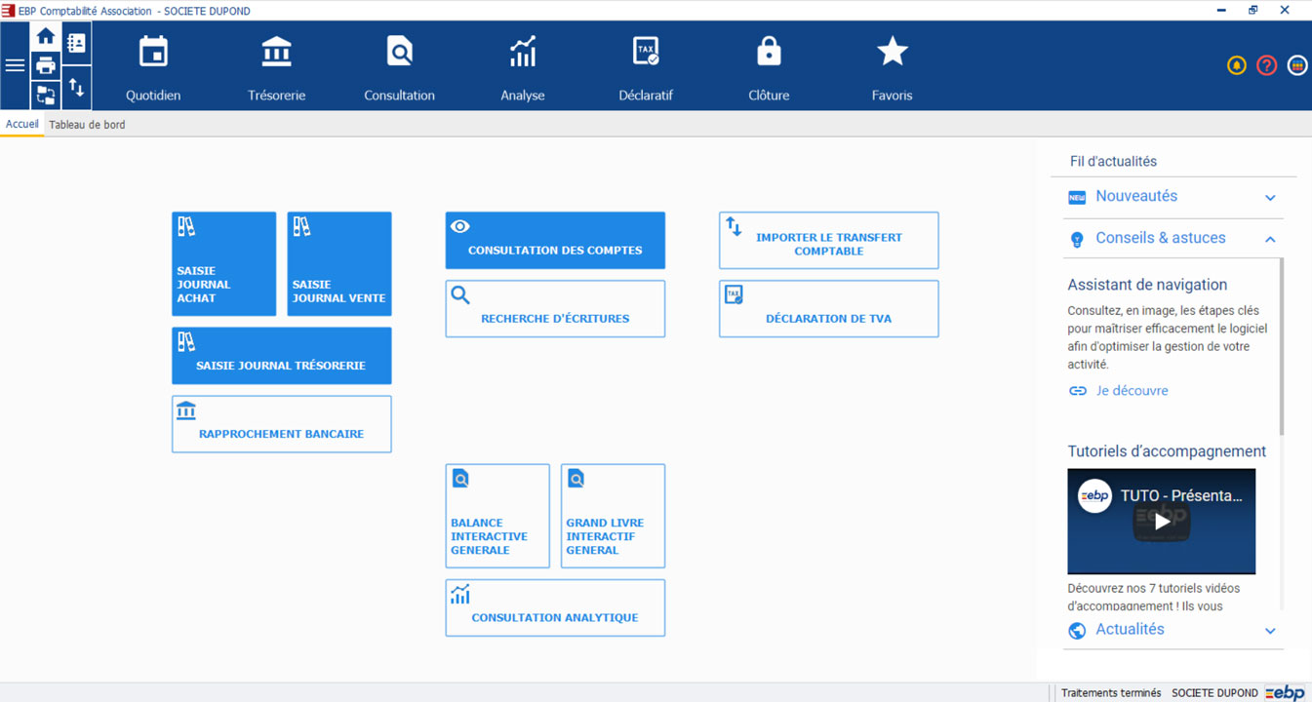
Task: Click the EBP logo in status bar
Action: (1285, 692)
